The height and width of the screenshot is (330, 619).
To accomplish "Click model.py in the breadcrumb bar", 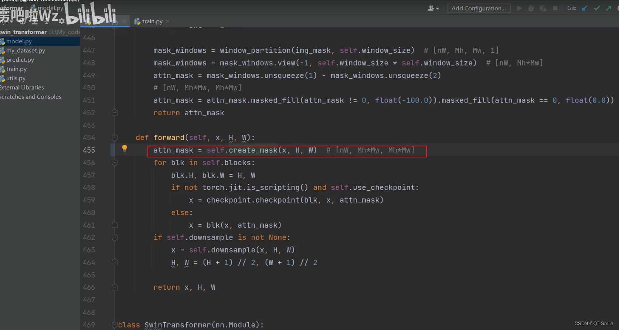I will (x=47, y=8).
